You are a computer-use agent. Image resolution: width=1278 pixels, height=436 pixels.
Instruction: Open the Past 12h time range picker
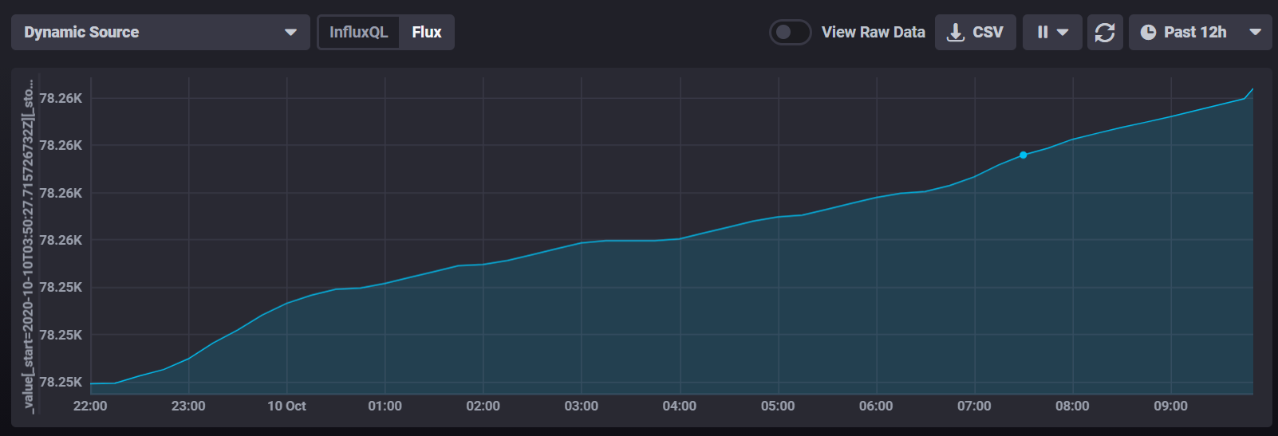click(x=1194, y=33)
